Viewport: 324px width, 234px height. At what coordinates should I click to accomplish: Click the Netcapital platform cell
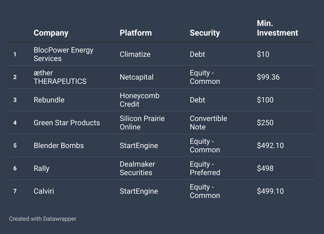[x=137, y=77]
